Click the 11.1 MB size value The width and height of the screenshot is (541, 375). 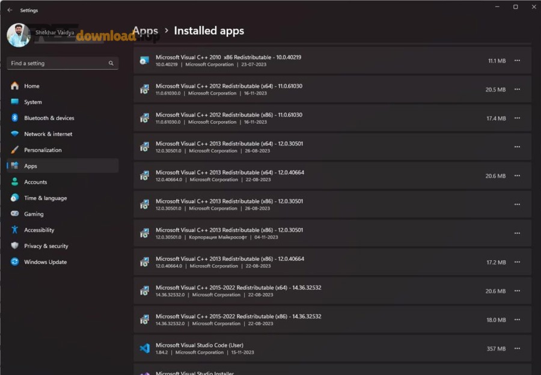[497, 61]
